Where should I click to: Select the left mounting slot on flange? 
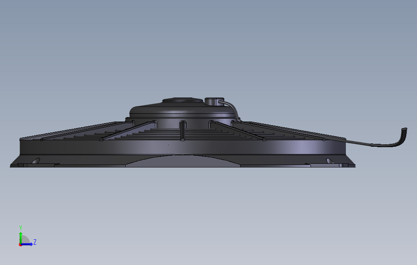tap(36, 161)
